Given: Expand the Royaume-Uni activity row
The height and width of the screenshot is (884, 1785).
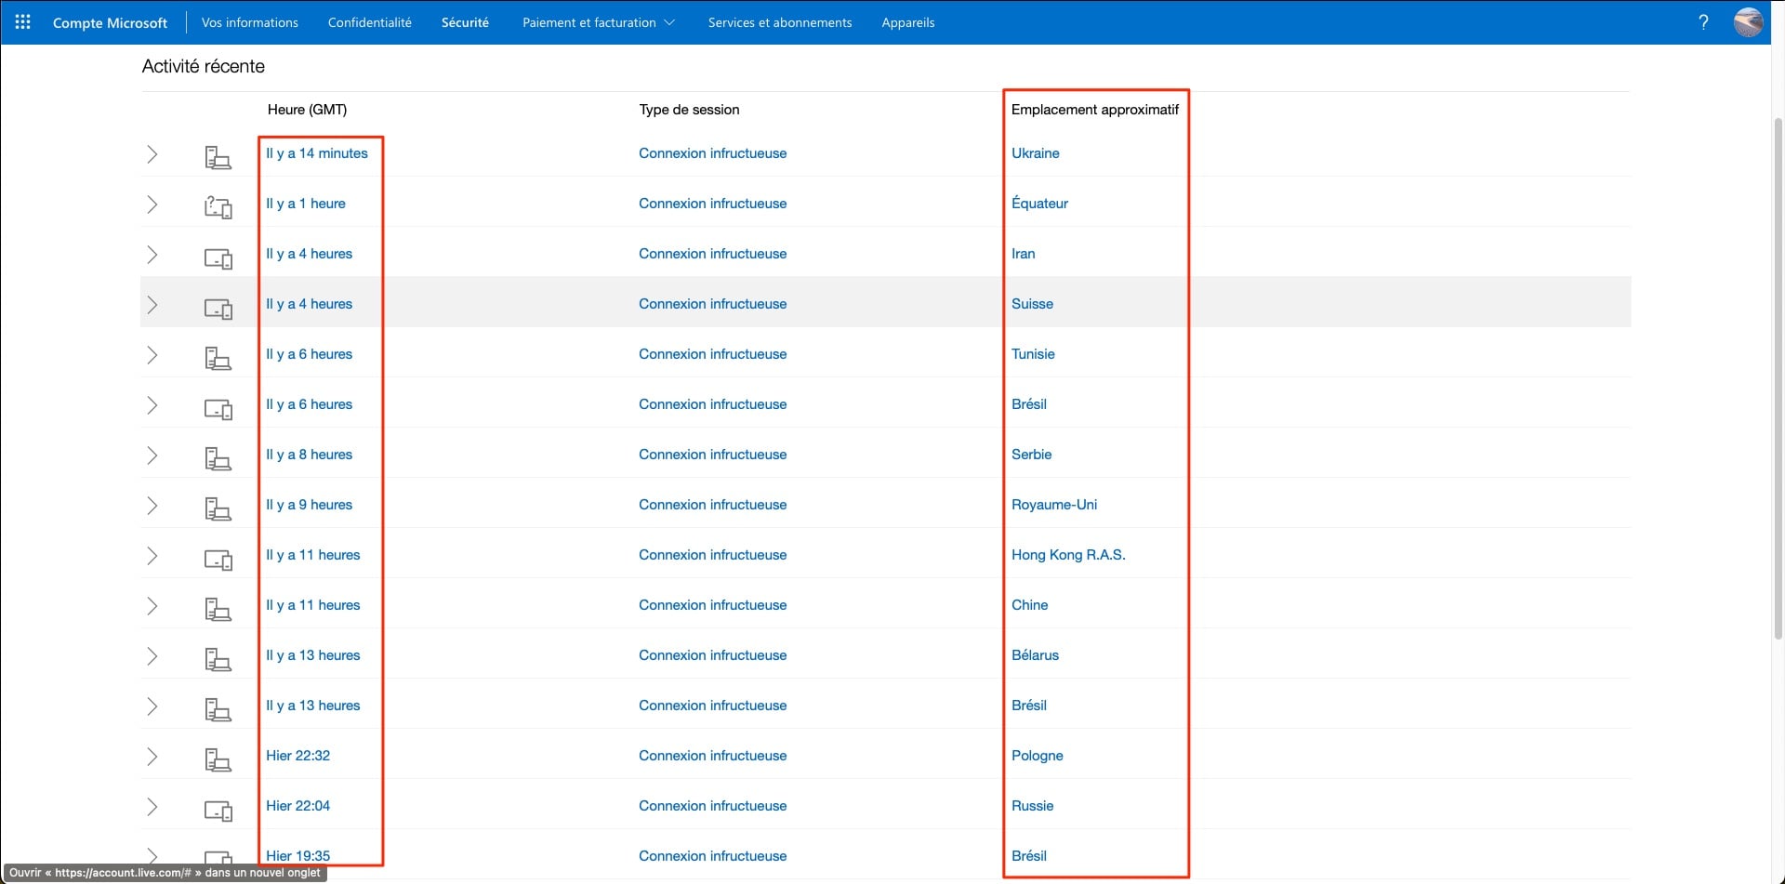Looking at the screenshot, I should click(x=152, y=506).
